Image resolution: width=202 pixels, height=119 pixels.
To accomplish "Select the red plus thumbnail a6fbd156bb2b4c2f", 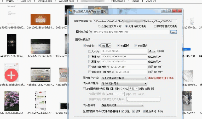I will click(11, 72).
